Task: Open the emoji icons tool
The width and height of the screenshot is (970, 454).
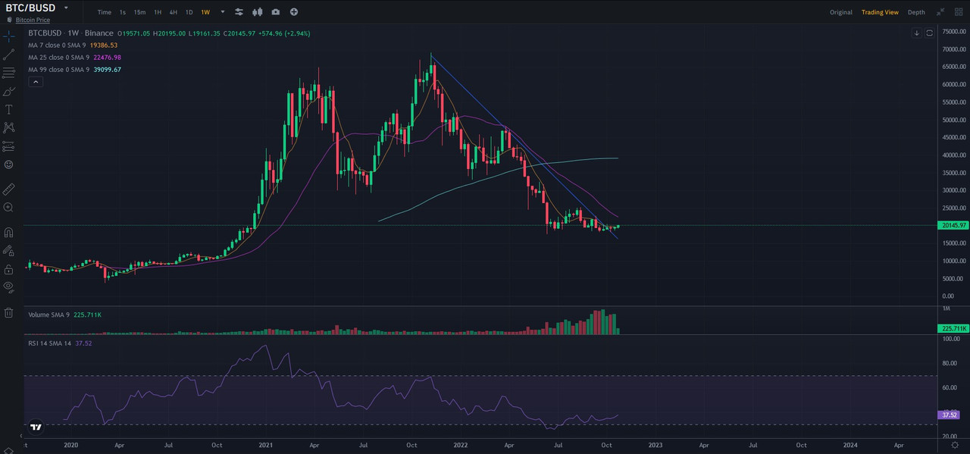Action: tap(8, 164)
